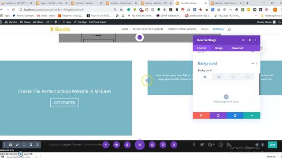The width and height of the screenshot is (282, 158).
Task: Clear layout with trash icon
Action: [127, 145]
